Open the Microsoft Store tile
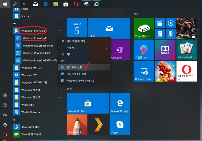202x141 pixels. coord(88,103)
